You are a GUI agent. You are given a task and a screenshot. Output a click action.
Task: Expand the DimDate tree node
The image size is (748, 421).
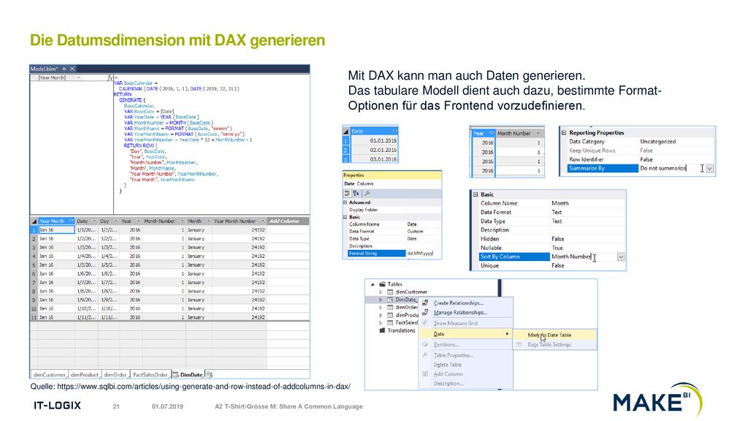click(x=380, y=300)
